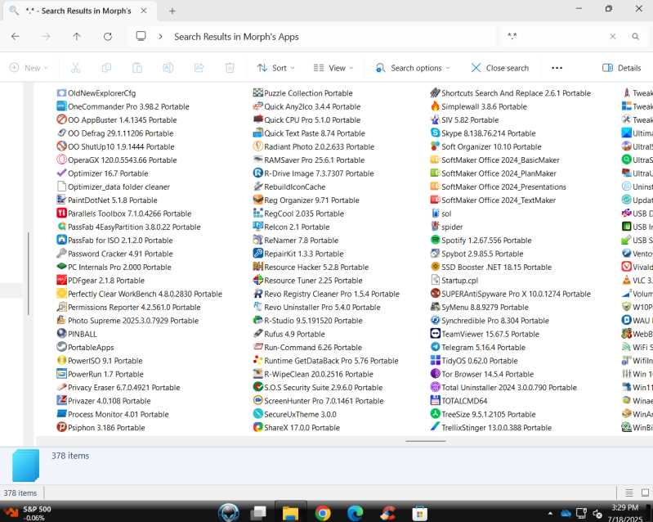This screenshot has width=653, height=522.
Task: Open Microsoft Store from taskbar
Action: coord(419,512)
